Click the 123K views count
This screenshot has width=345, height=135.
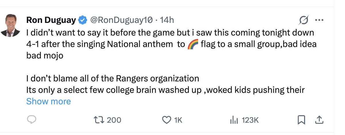[250, 120]
